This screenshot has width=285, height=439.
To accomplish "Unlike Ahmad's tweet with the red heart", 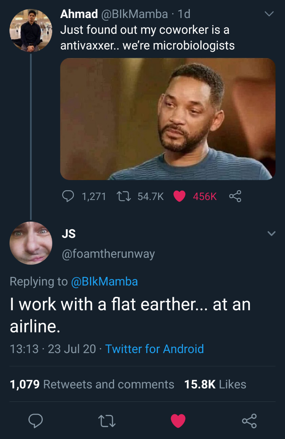I will pos(180,196).
